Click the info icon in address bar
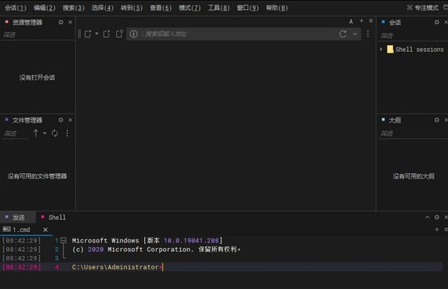448x289 pixels. pyautogui.click(x=133, y=34)
